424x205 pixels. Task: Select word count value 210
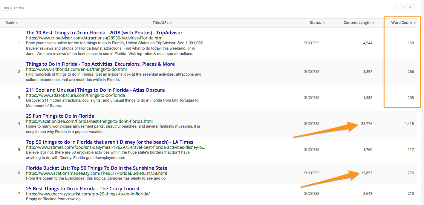[x=411, y=194]
